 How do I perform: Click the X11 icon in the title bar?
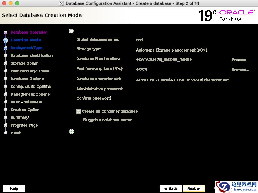point(61,3)
